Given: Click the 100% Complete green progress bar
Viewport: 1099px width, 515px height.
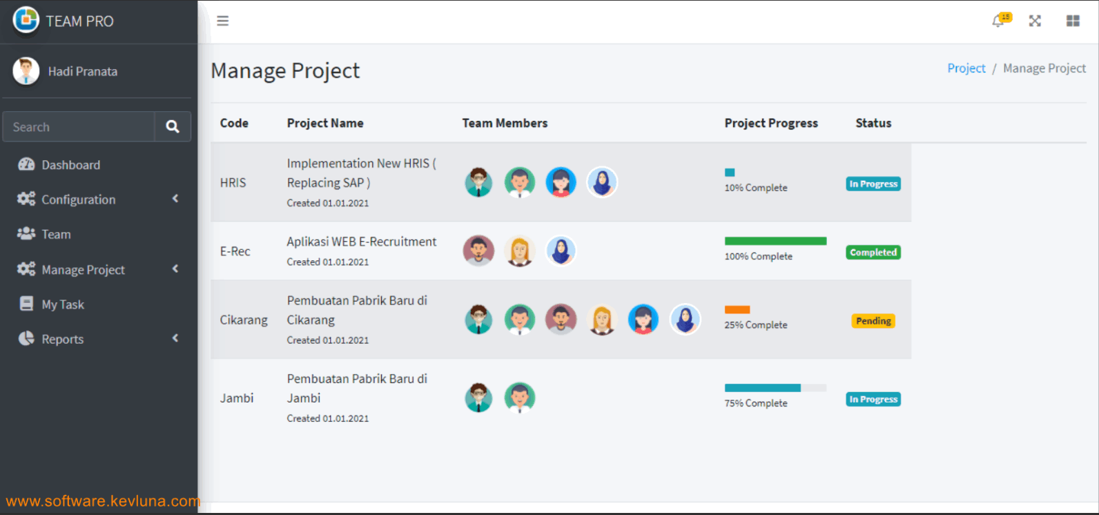Looking at the screenshot, I should 775,241.
